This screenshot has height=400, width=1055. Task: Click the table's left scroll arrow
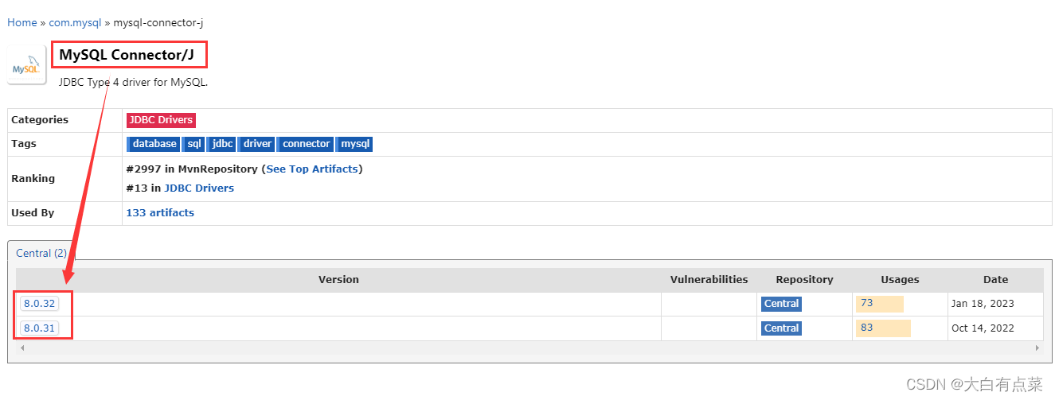[x=21, y=348]
